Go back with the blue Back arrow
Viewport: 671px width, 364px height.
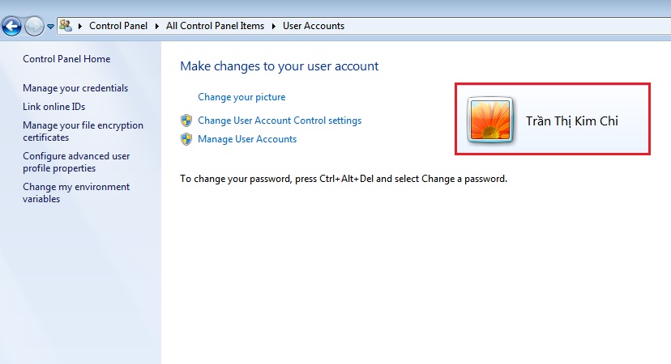tap(11, 26)
